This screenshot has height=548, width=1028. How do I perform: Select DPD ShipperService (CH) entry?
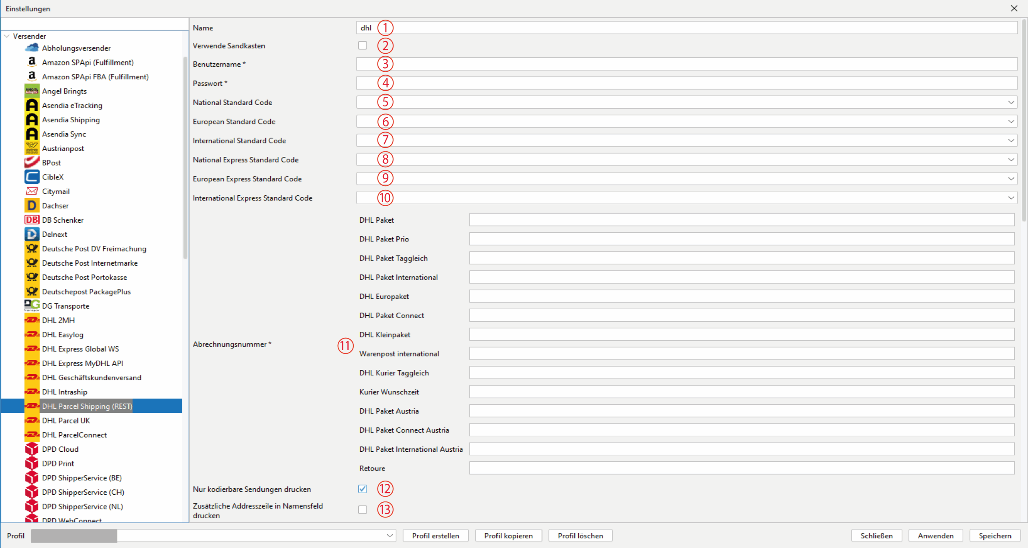(x=83, y=492)
